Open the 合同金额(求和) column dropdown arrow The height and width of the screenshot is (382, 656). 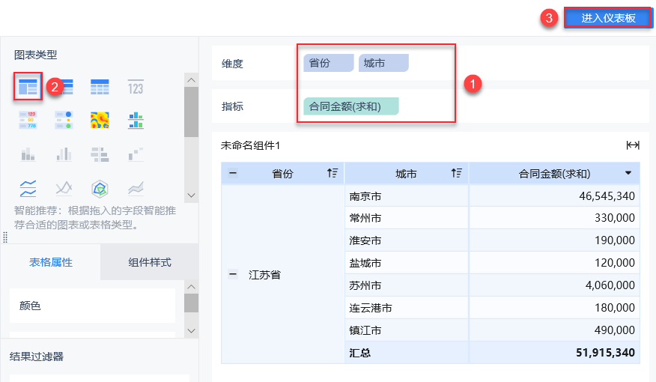(x=628, y=173)
